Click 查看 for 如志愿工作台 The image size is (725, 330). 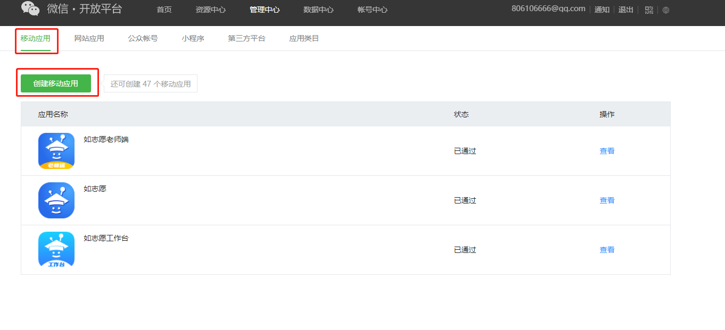point(607,250)
